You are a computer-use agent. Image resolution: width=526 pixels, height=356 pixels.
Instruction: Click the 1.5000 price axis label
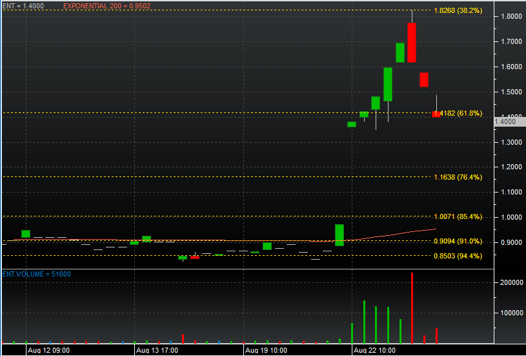point(511,92)
